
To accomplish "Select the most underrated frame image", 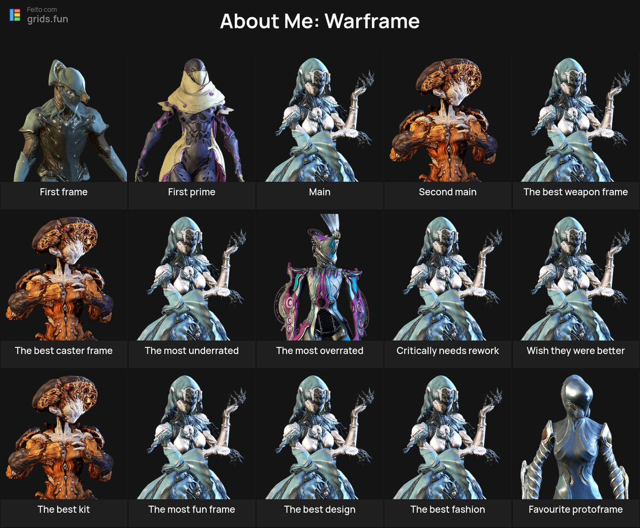I will tap(192, 277).
